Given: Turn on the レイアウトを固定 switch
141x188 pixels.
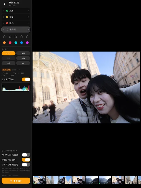Looking at the screenshot, I should click(26, 164).
